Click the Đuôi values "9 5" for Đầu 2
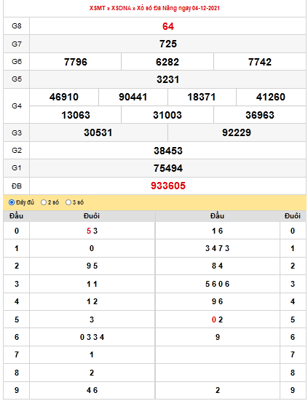 click(92, 266)
